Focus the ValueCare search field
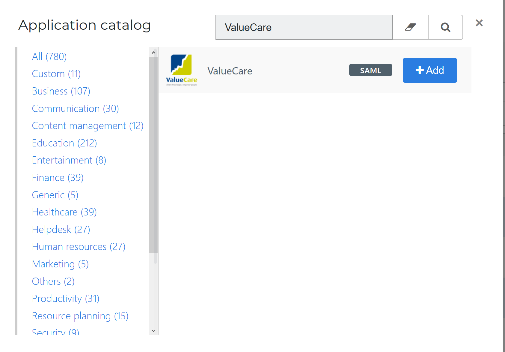 tap(304, 27)
